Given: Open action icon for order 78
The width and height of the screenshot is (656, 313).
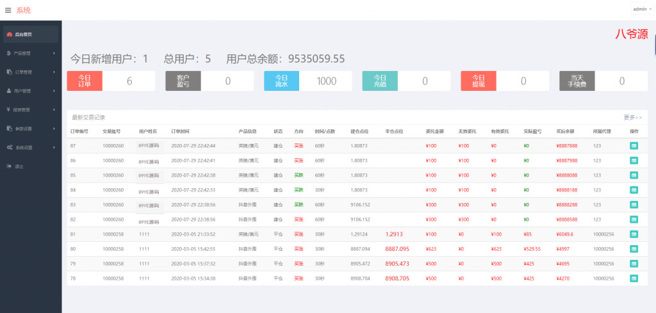Looking at the screenshot, I should (634, 278).
